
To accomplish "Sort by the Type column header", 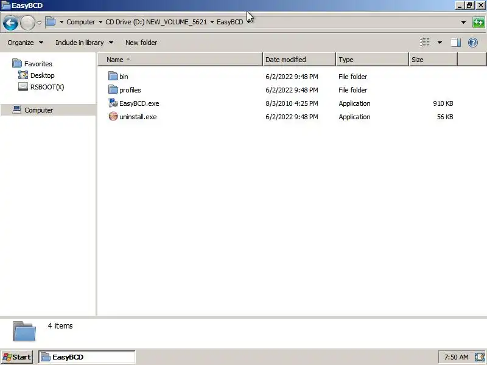I will coord(372,60).
